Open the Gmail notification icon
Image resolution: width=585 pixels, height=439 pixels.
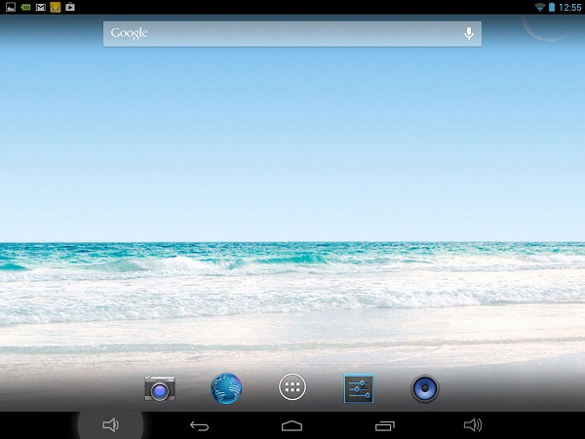[x=40, y=7]
